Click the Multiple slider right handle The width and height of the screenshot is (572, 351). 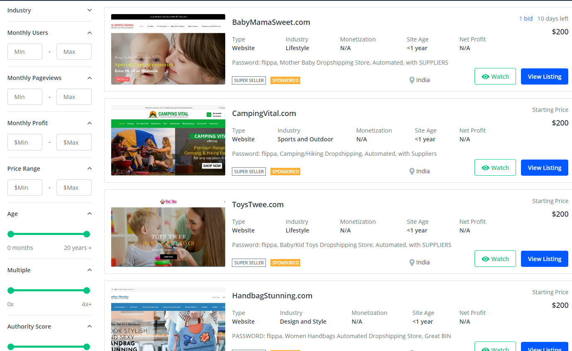87,290
